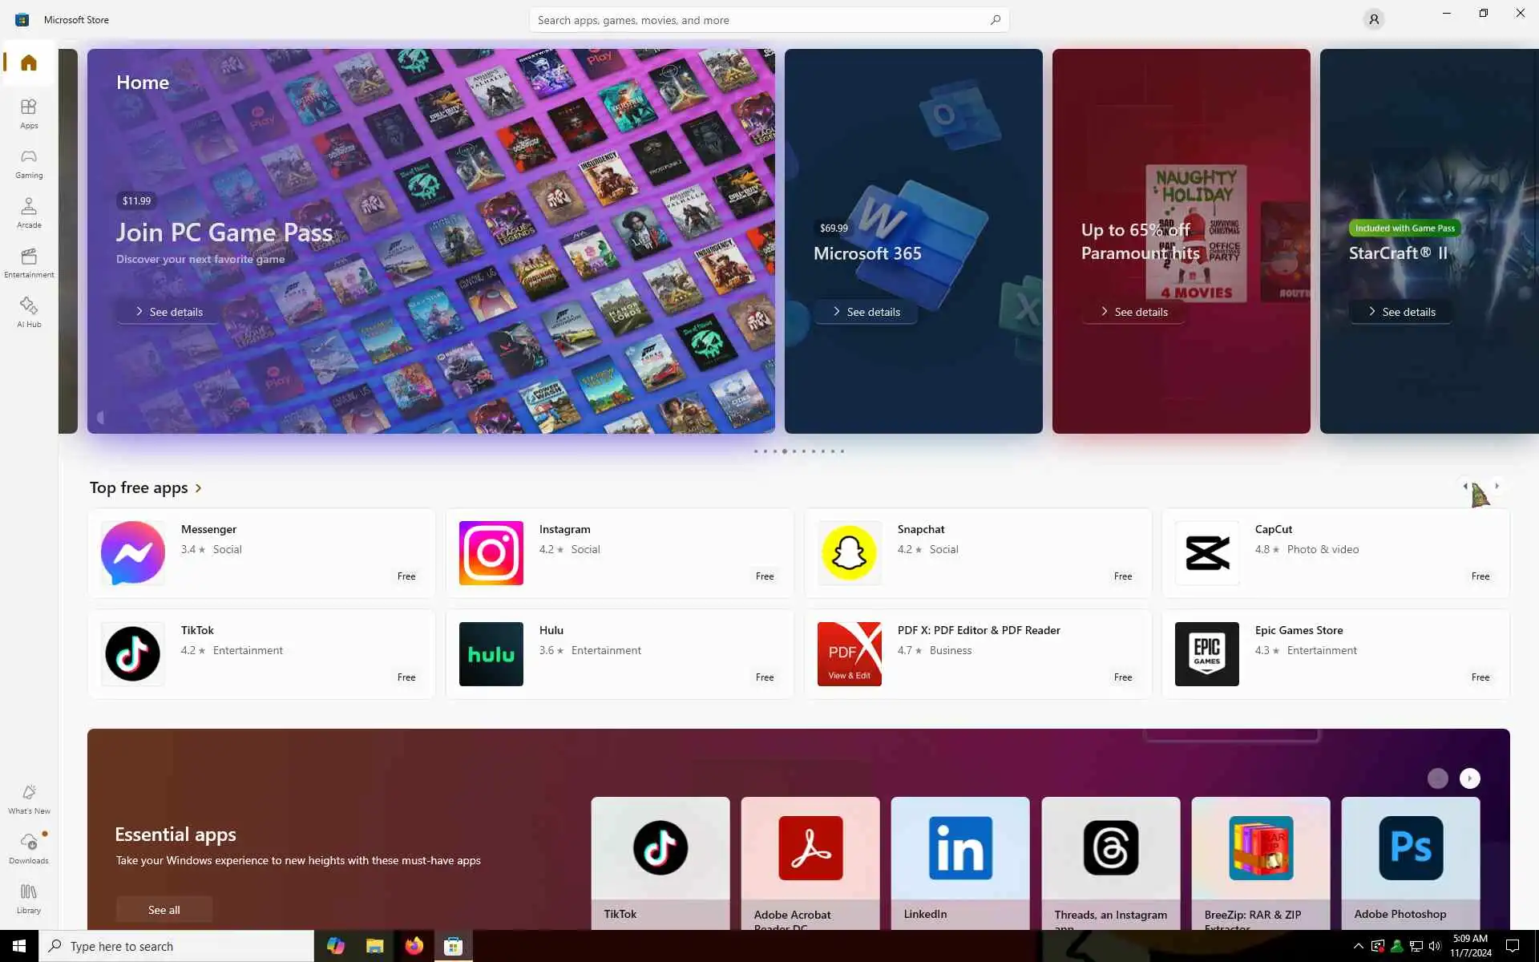1539x962 pixels.
Task: Open the Arcade sidebar section
Action: coord(29,212)
